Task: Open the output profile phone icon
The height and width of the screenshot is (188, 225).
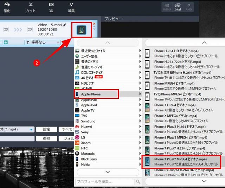Action: click(82, 30)
